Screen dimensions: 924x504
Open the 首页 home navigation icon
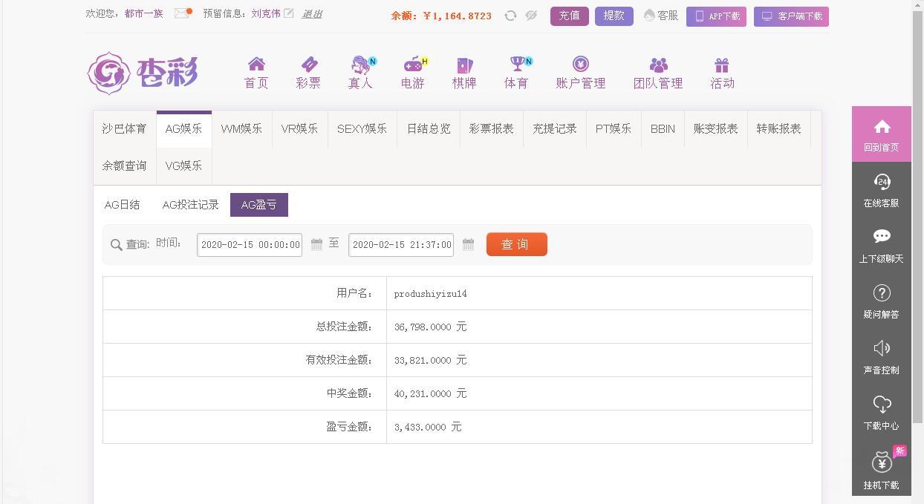(256, 72)
